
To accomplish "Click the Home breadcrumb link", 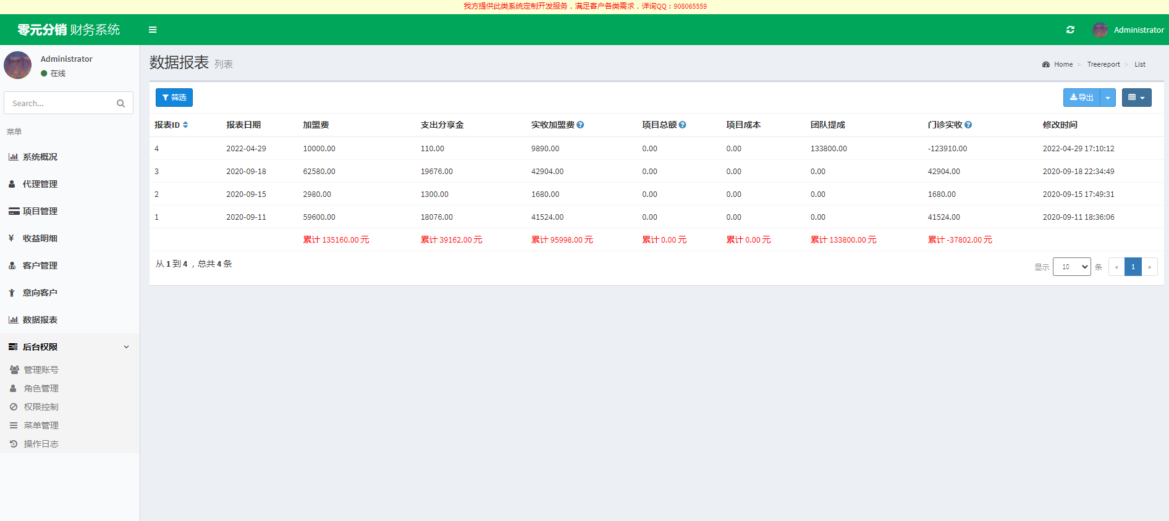I will click(x=1063, y=64).
